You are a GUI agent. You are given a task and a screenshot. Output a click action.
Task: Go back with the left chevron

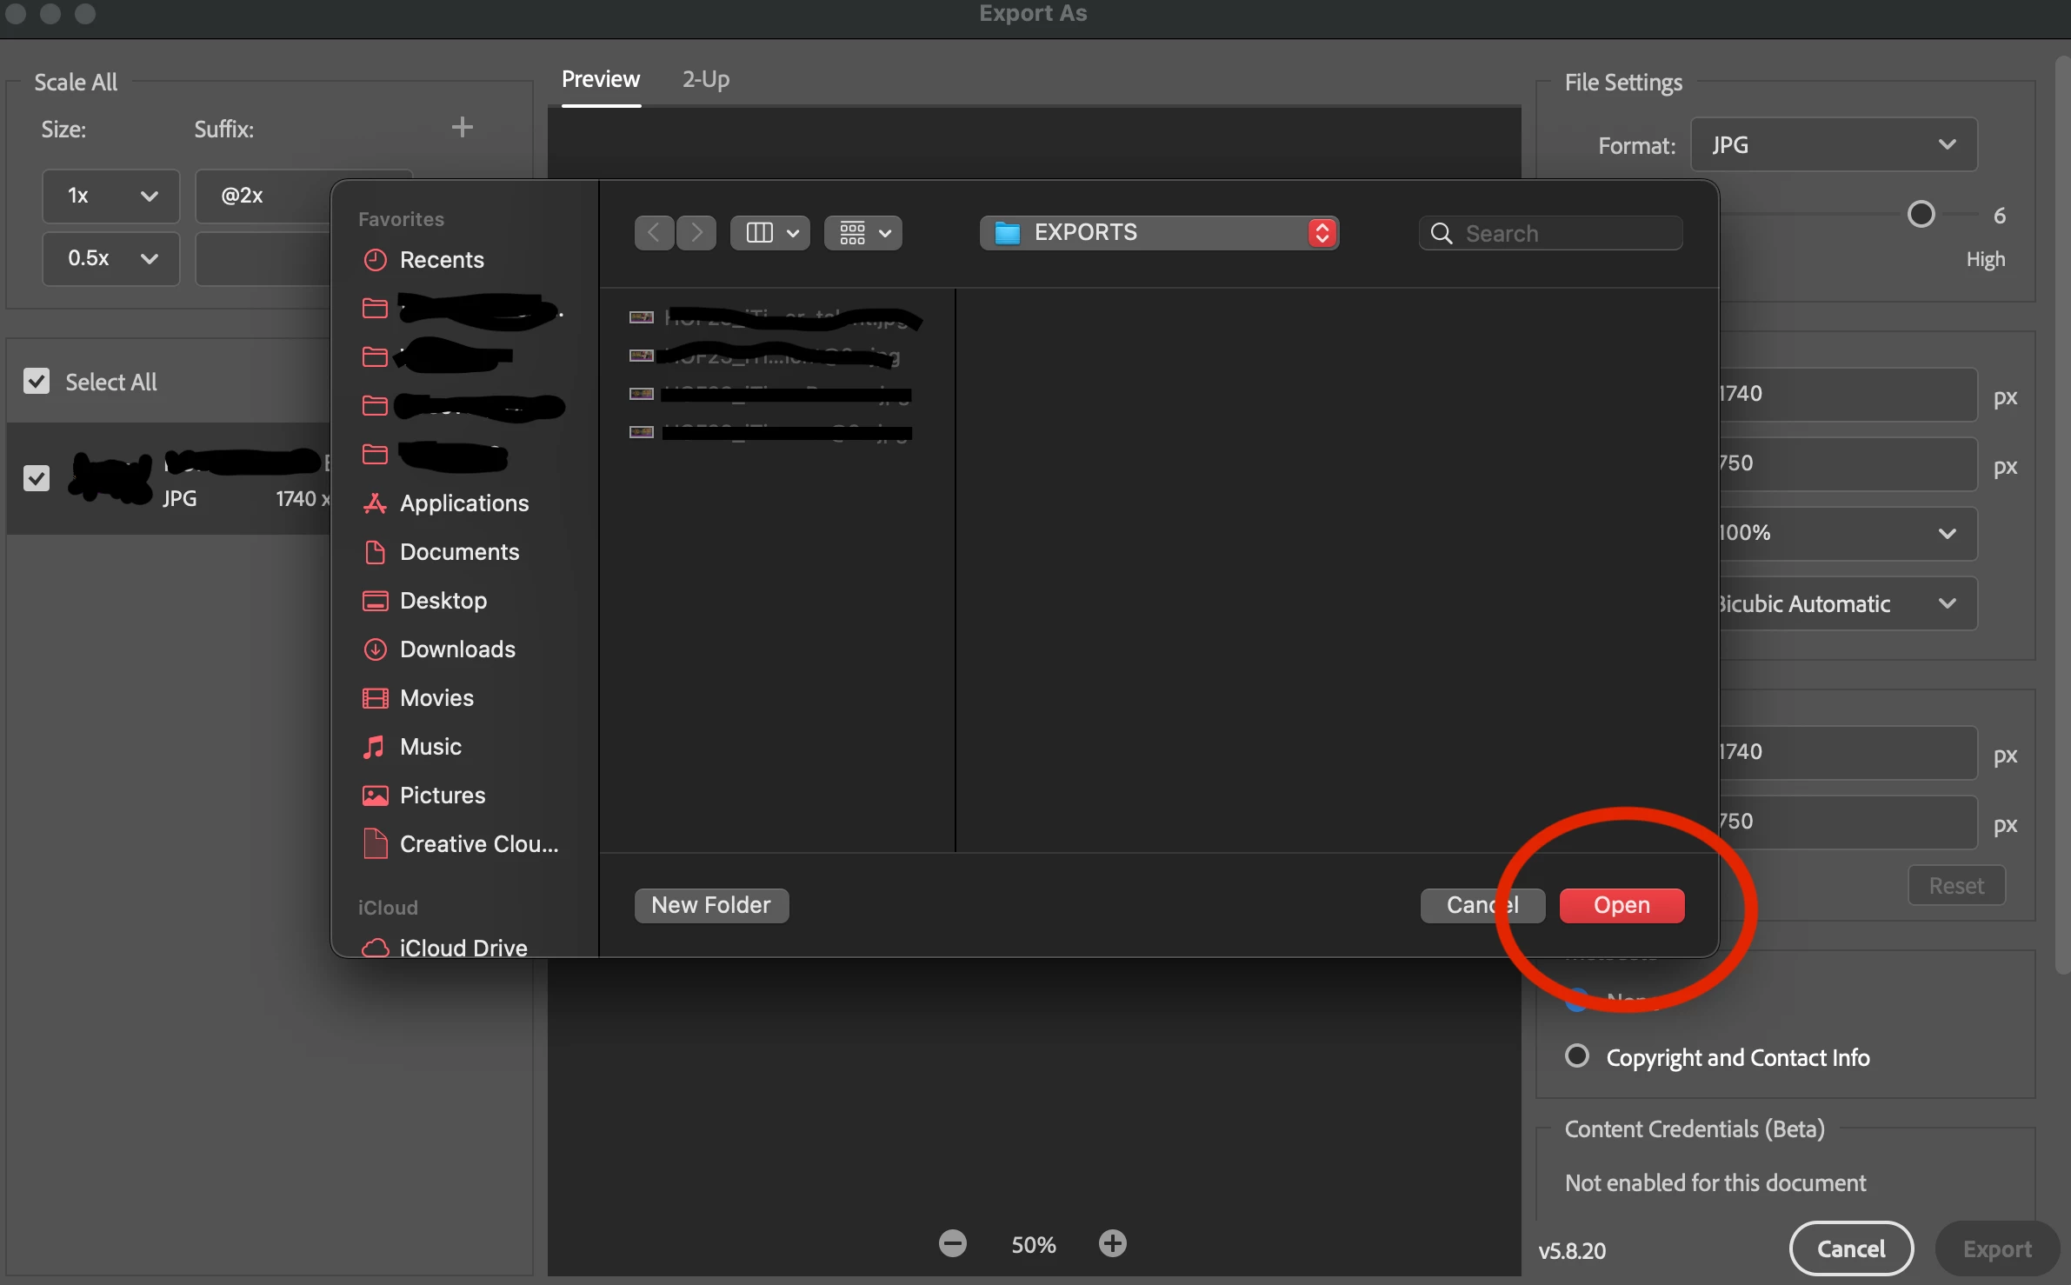point(654,233)
